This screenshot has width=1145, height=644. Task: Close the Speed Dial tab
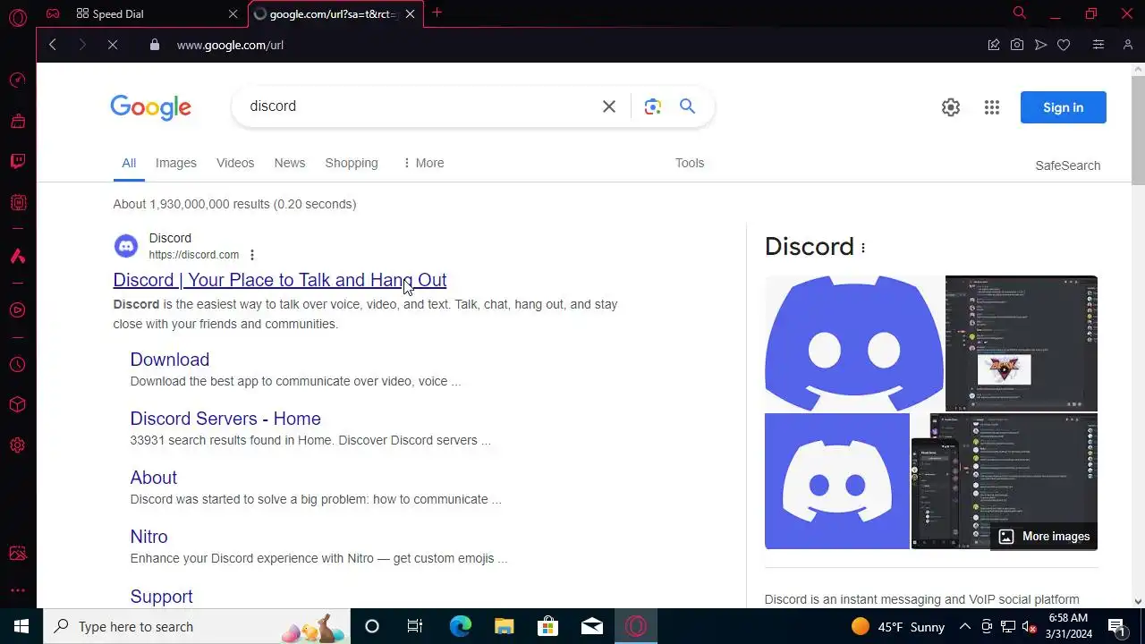[233, 13]
